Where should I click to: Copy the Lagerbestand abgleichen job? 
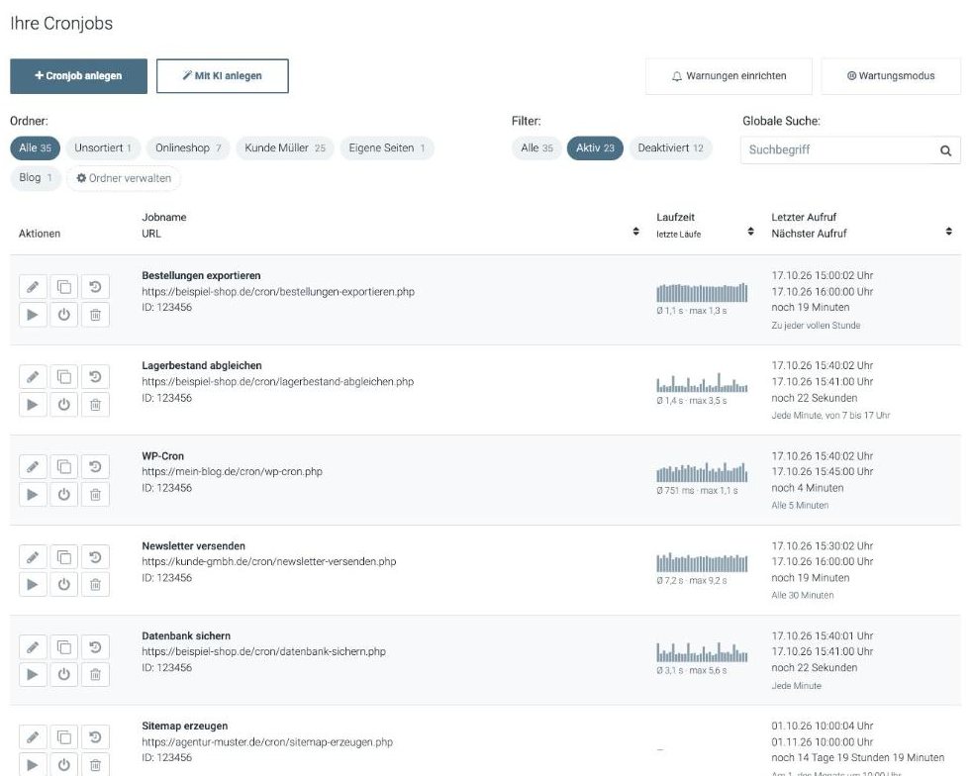(x=64, y=377)
